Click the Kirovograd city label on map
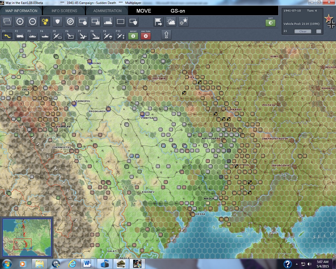Image resolution: width=336 pixels, height=269 pixels. (x=211, y=138)
